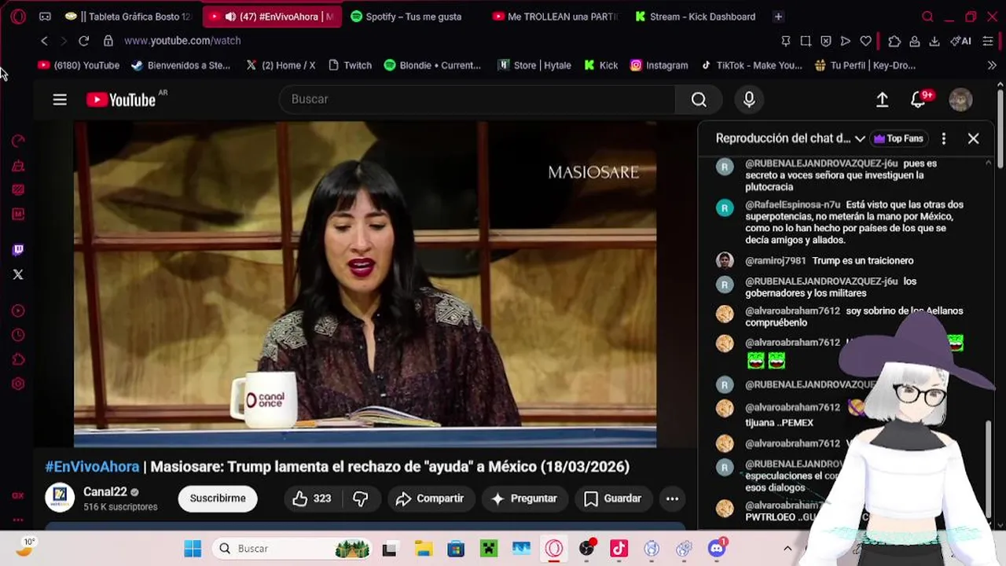Pin the page with pinboard icon
This screenshot has height=566, width=1006.
pos(785,41)
